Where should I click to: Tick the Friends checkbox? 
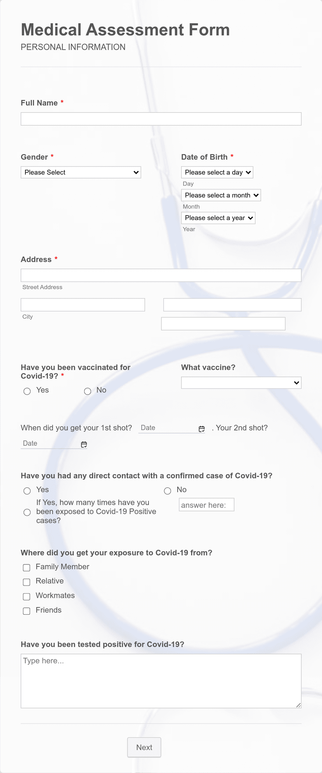(x=27, y=611)
